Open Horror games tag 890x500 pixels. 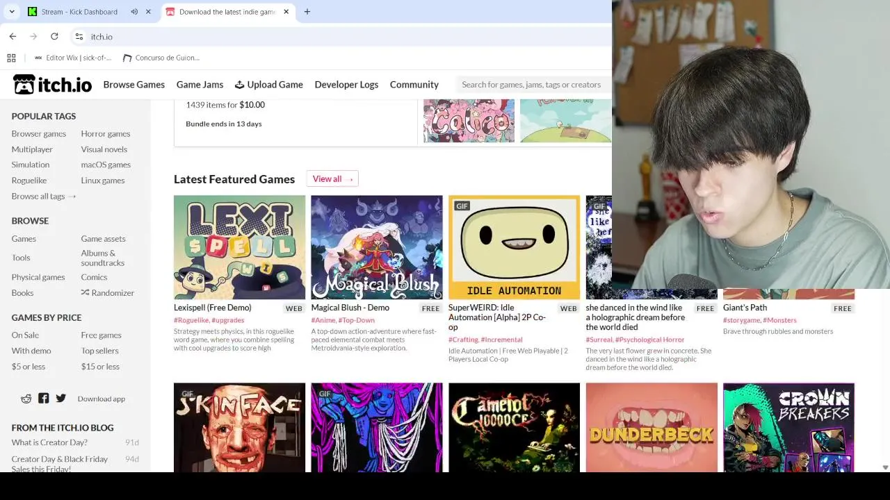[106, 133]
